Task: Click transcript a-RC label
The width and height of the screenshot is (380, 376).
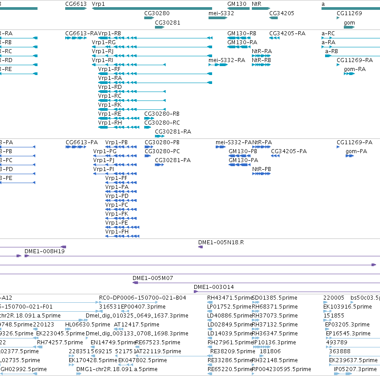Action: (328, 33)
